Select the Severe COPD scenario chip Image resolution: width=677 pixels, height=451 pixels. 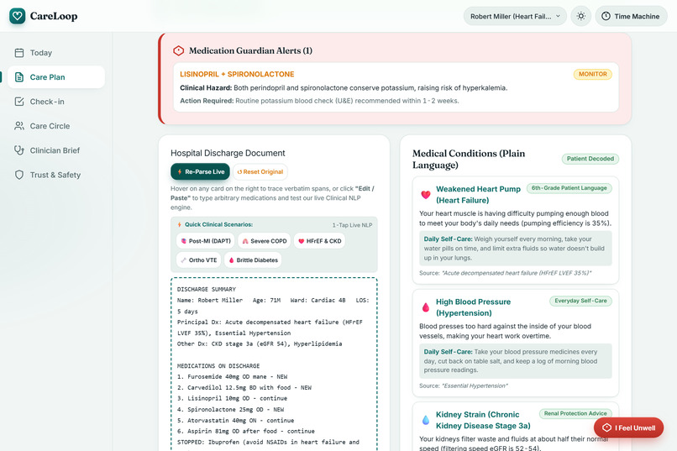265,241
